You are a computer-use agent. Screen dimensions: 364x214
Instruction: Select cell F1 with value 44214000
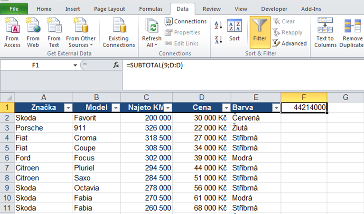pyautogui.click(x=304, y=107)
